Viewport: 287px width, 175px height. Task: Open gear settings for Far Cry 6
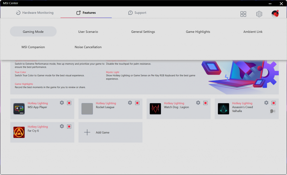pyautogui.click(x=62, y=126)
